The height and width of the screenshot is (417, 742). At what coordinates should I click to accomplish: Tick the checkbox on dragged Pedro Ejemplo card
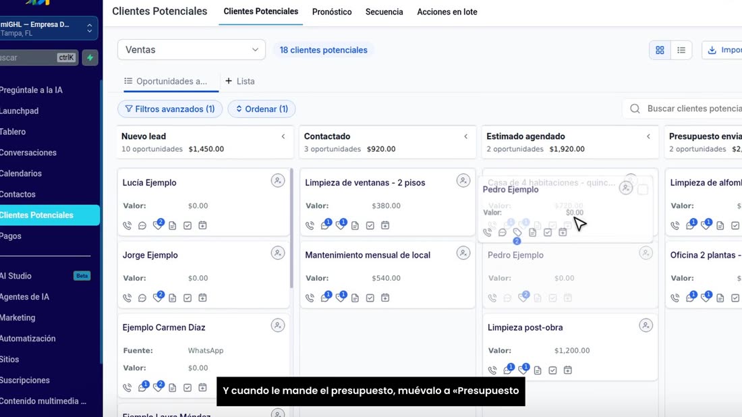click(x=643, y=190)
